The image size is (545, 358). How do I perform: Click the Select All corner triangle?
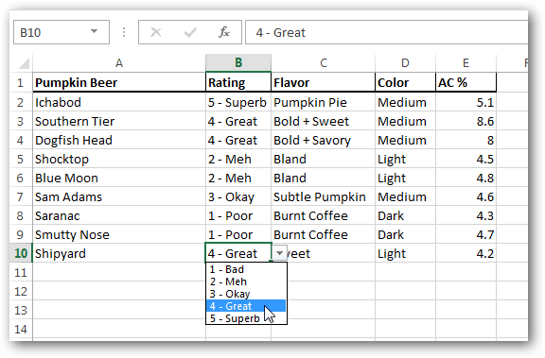pos(24,63)
